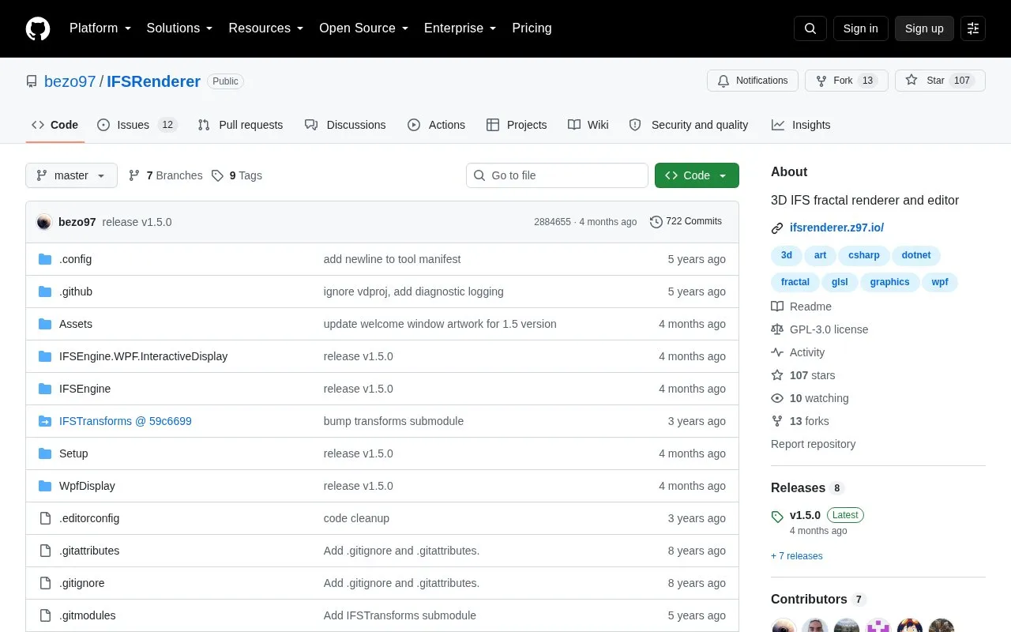This screenshot has height=632, width=1011.
Task: Expand the Enterprise navigation menu
Action: point(460,28)
